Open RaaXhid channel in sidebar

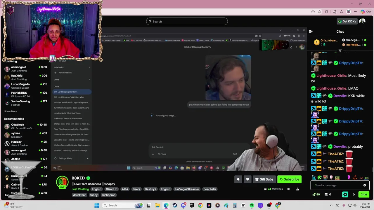[26, 77]
